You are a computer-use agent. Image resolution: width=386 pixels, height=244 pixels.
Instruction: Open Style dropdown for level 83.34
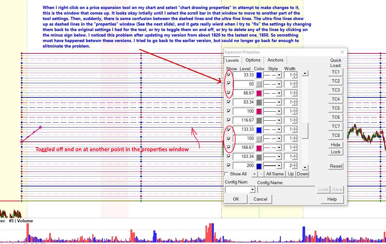[279, 102]
